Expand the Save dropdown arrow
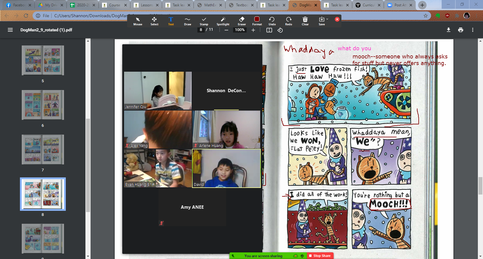This screenshot has width=483, height=259. pos(327,19)
